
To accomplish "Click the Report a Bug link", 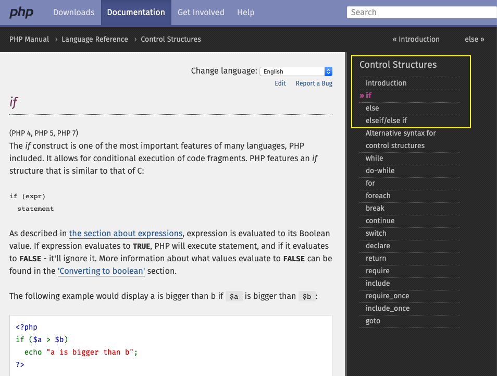I will 314,83.
